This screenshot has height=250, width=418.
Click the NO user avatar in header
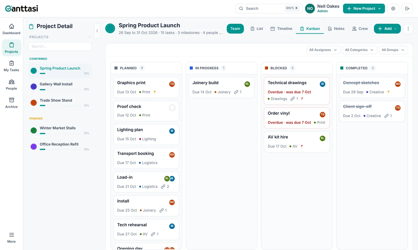pos(310,9)
